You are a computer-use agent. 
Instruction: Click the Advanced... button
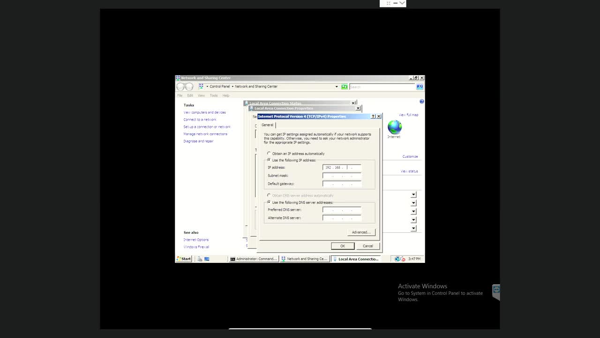(361, 232)
